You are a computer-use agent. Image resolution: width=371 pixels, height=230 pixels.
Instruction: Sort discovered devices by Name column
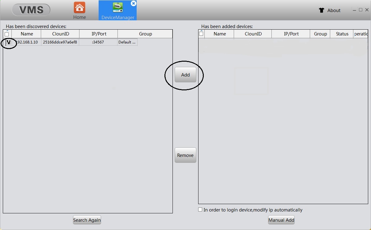(x=27, y=34)
